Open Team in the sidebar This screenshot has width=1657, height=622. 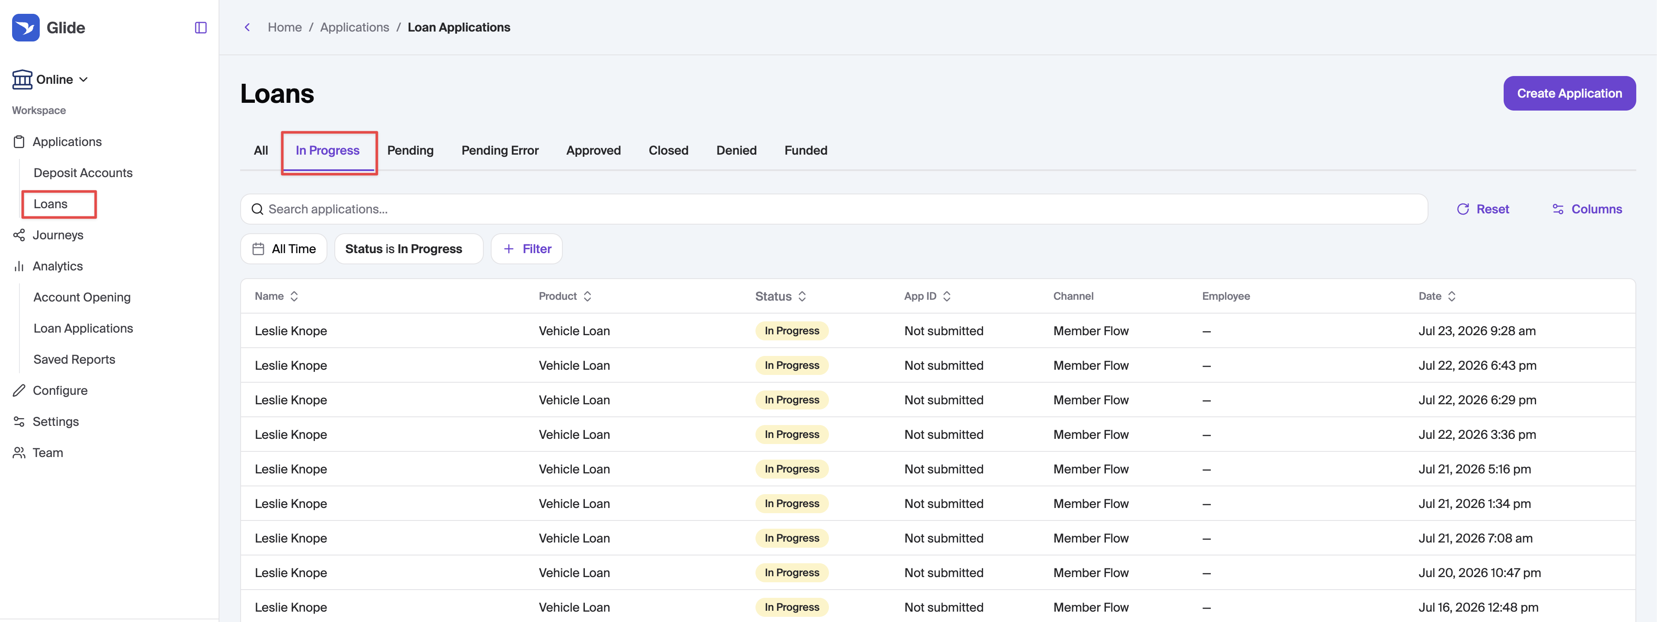click(48, 453)
